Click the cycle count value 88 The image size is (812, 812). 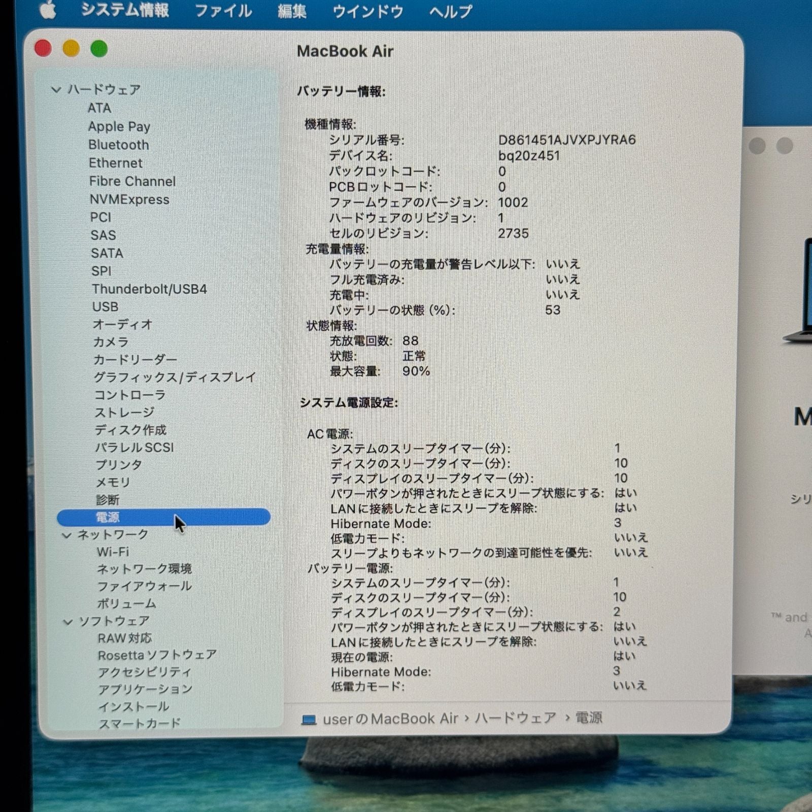click(x=411, y=341)
